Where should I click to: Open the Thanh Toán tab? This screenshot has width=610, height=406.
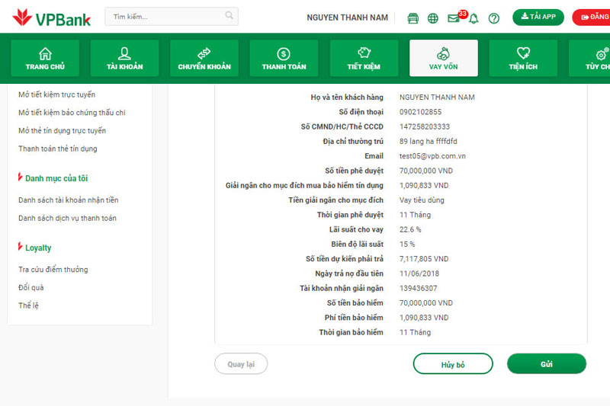(x=284, y=59)
